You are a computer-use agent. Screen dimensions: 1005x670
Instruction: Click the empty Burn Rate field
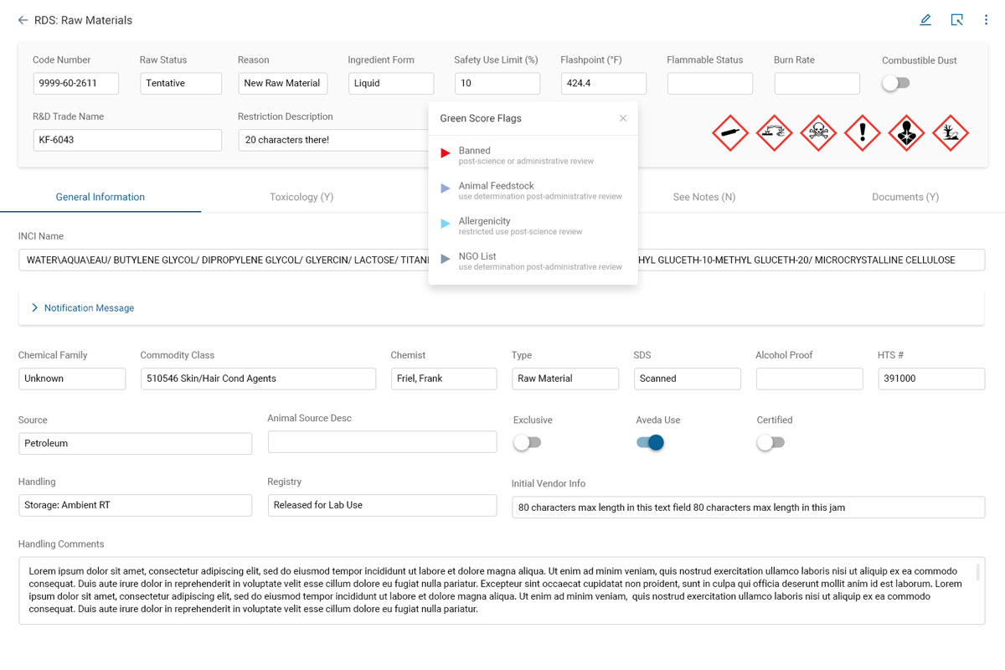(x=817, y=83)
